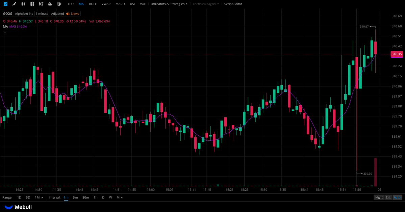
Task: Toggle Auto price scaling
Action: coord(397,197)
